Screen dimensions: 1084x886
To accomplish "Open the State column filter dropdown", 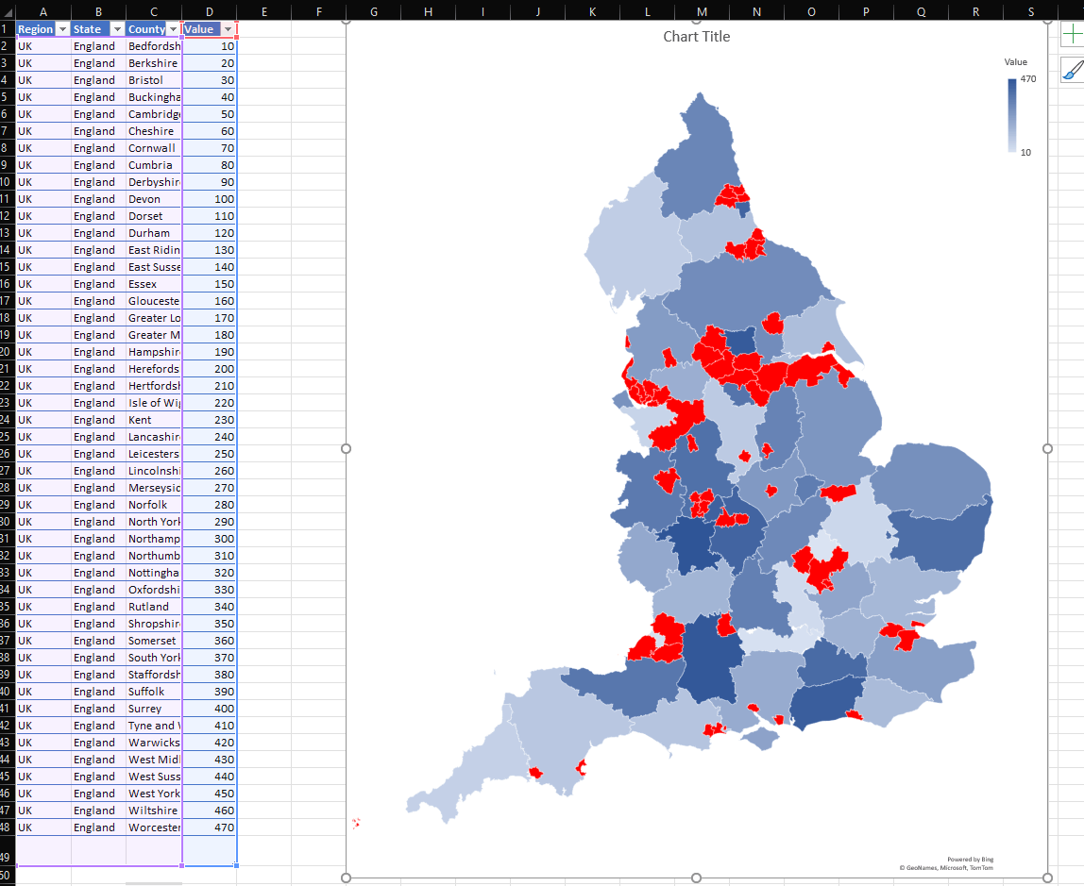I will tap(117, 29).
